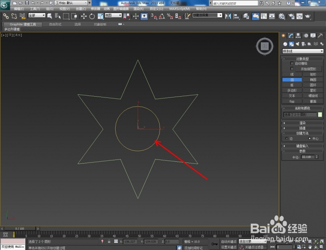
Task: Expand the 键盘输入 rollout
Action: (x=302, y=146)
